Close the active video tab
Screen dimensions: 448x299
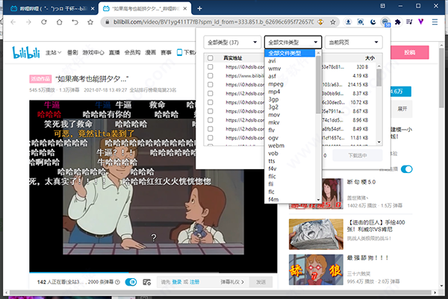click(185, 8)
